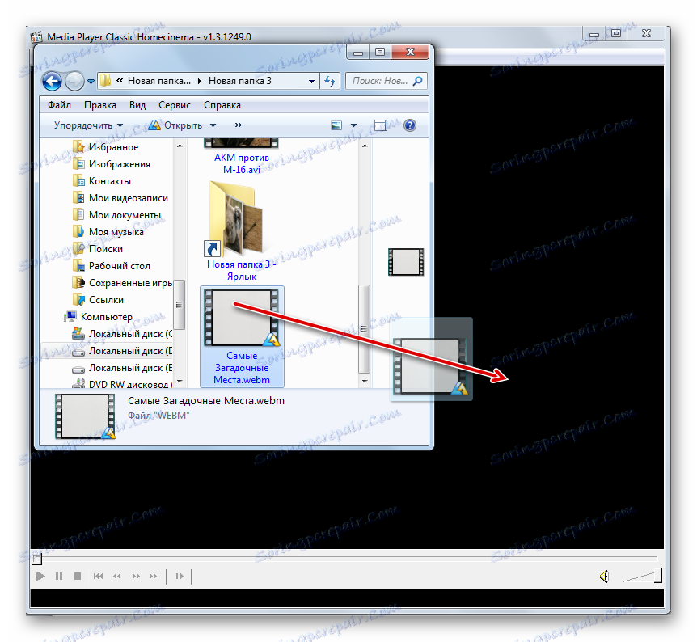
Task: Click the Pause button in the player
Action: click(x=59, y=577)
